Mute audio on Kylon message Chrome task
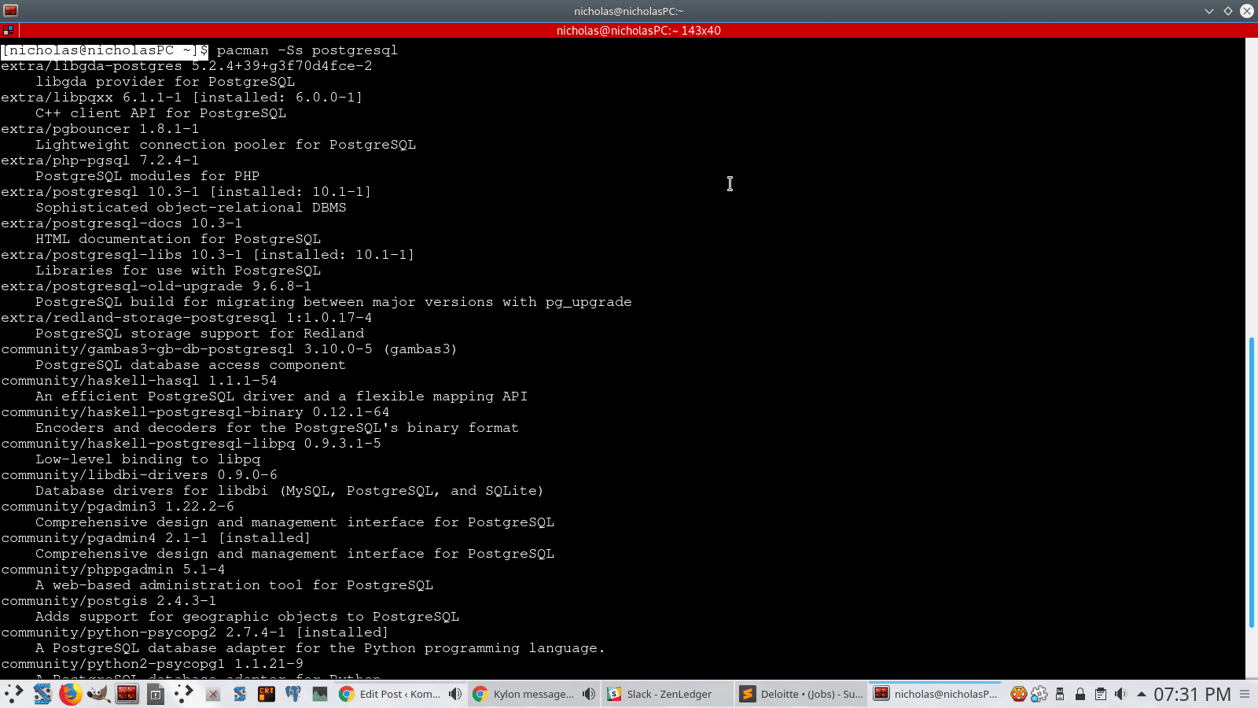 pos(589,694)
